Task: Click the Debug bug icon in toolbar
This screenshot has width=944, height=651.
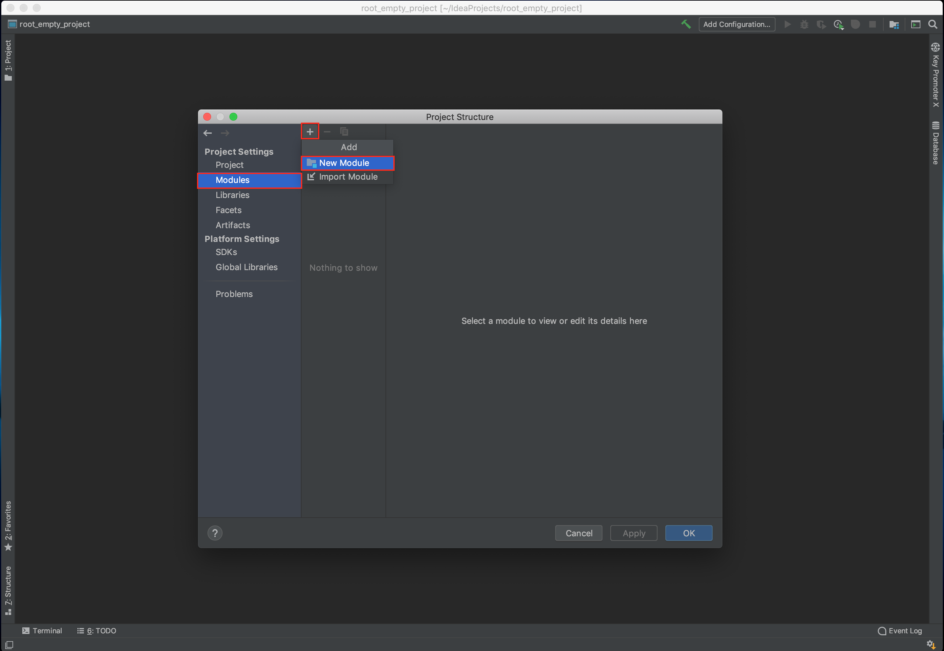Action: (804, 25)
